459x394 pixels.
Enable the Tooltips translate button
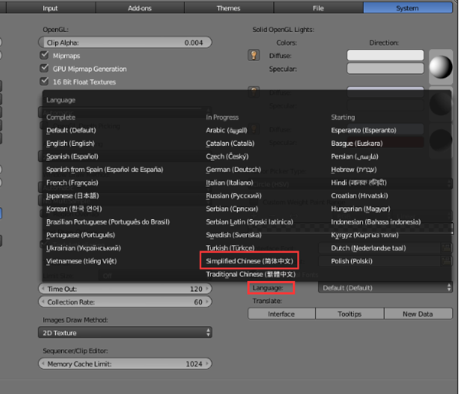pyautogui.click(x=350, y=314)
